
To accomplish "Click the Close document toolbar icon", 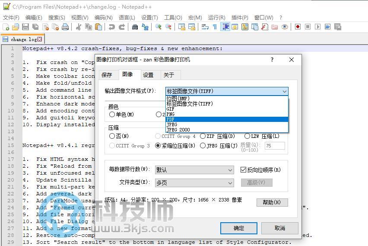I will click(45, 27).
